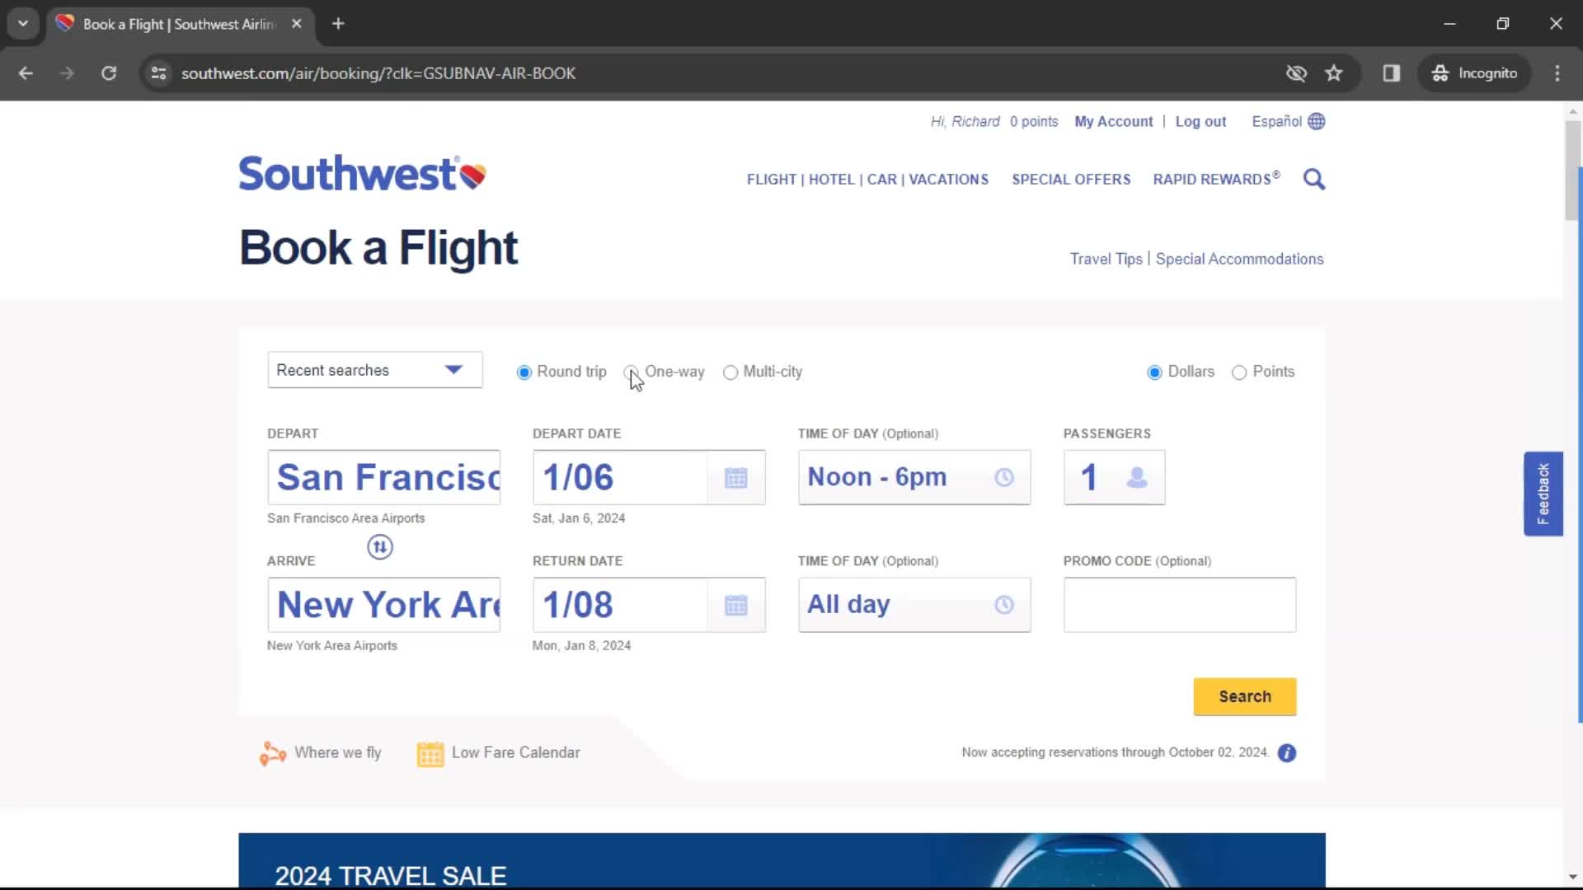This screenshot has width=1583, height=890.
Task: Select the One-way radio button
Action: [x=631, y=372]
